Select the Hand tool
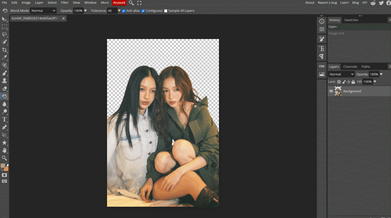 (x=4, y=150)
